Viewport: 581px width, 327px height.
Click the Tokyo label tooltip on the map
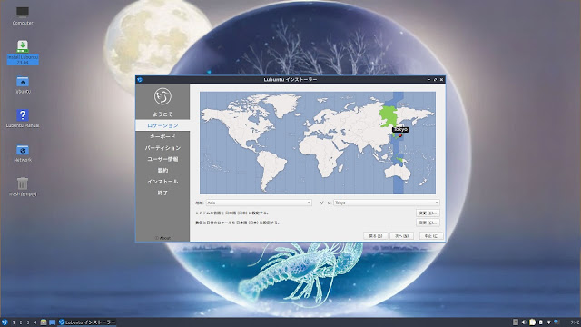(x=400, y=129)
